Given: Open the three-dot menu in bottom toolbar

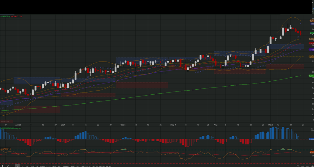Looking at the screenshot, I should point(2,166).
